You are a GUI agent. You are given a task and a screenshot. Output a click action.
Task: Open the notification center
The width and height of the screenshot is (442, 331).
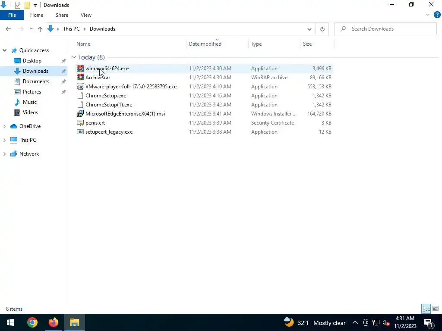point(428,322)
